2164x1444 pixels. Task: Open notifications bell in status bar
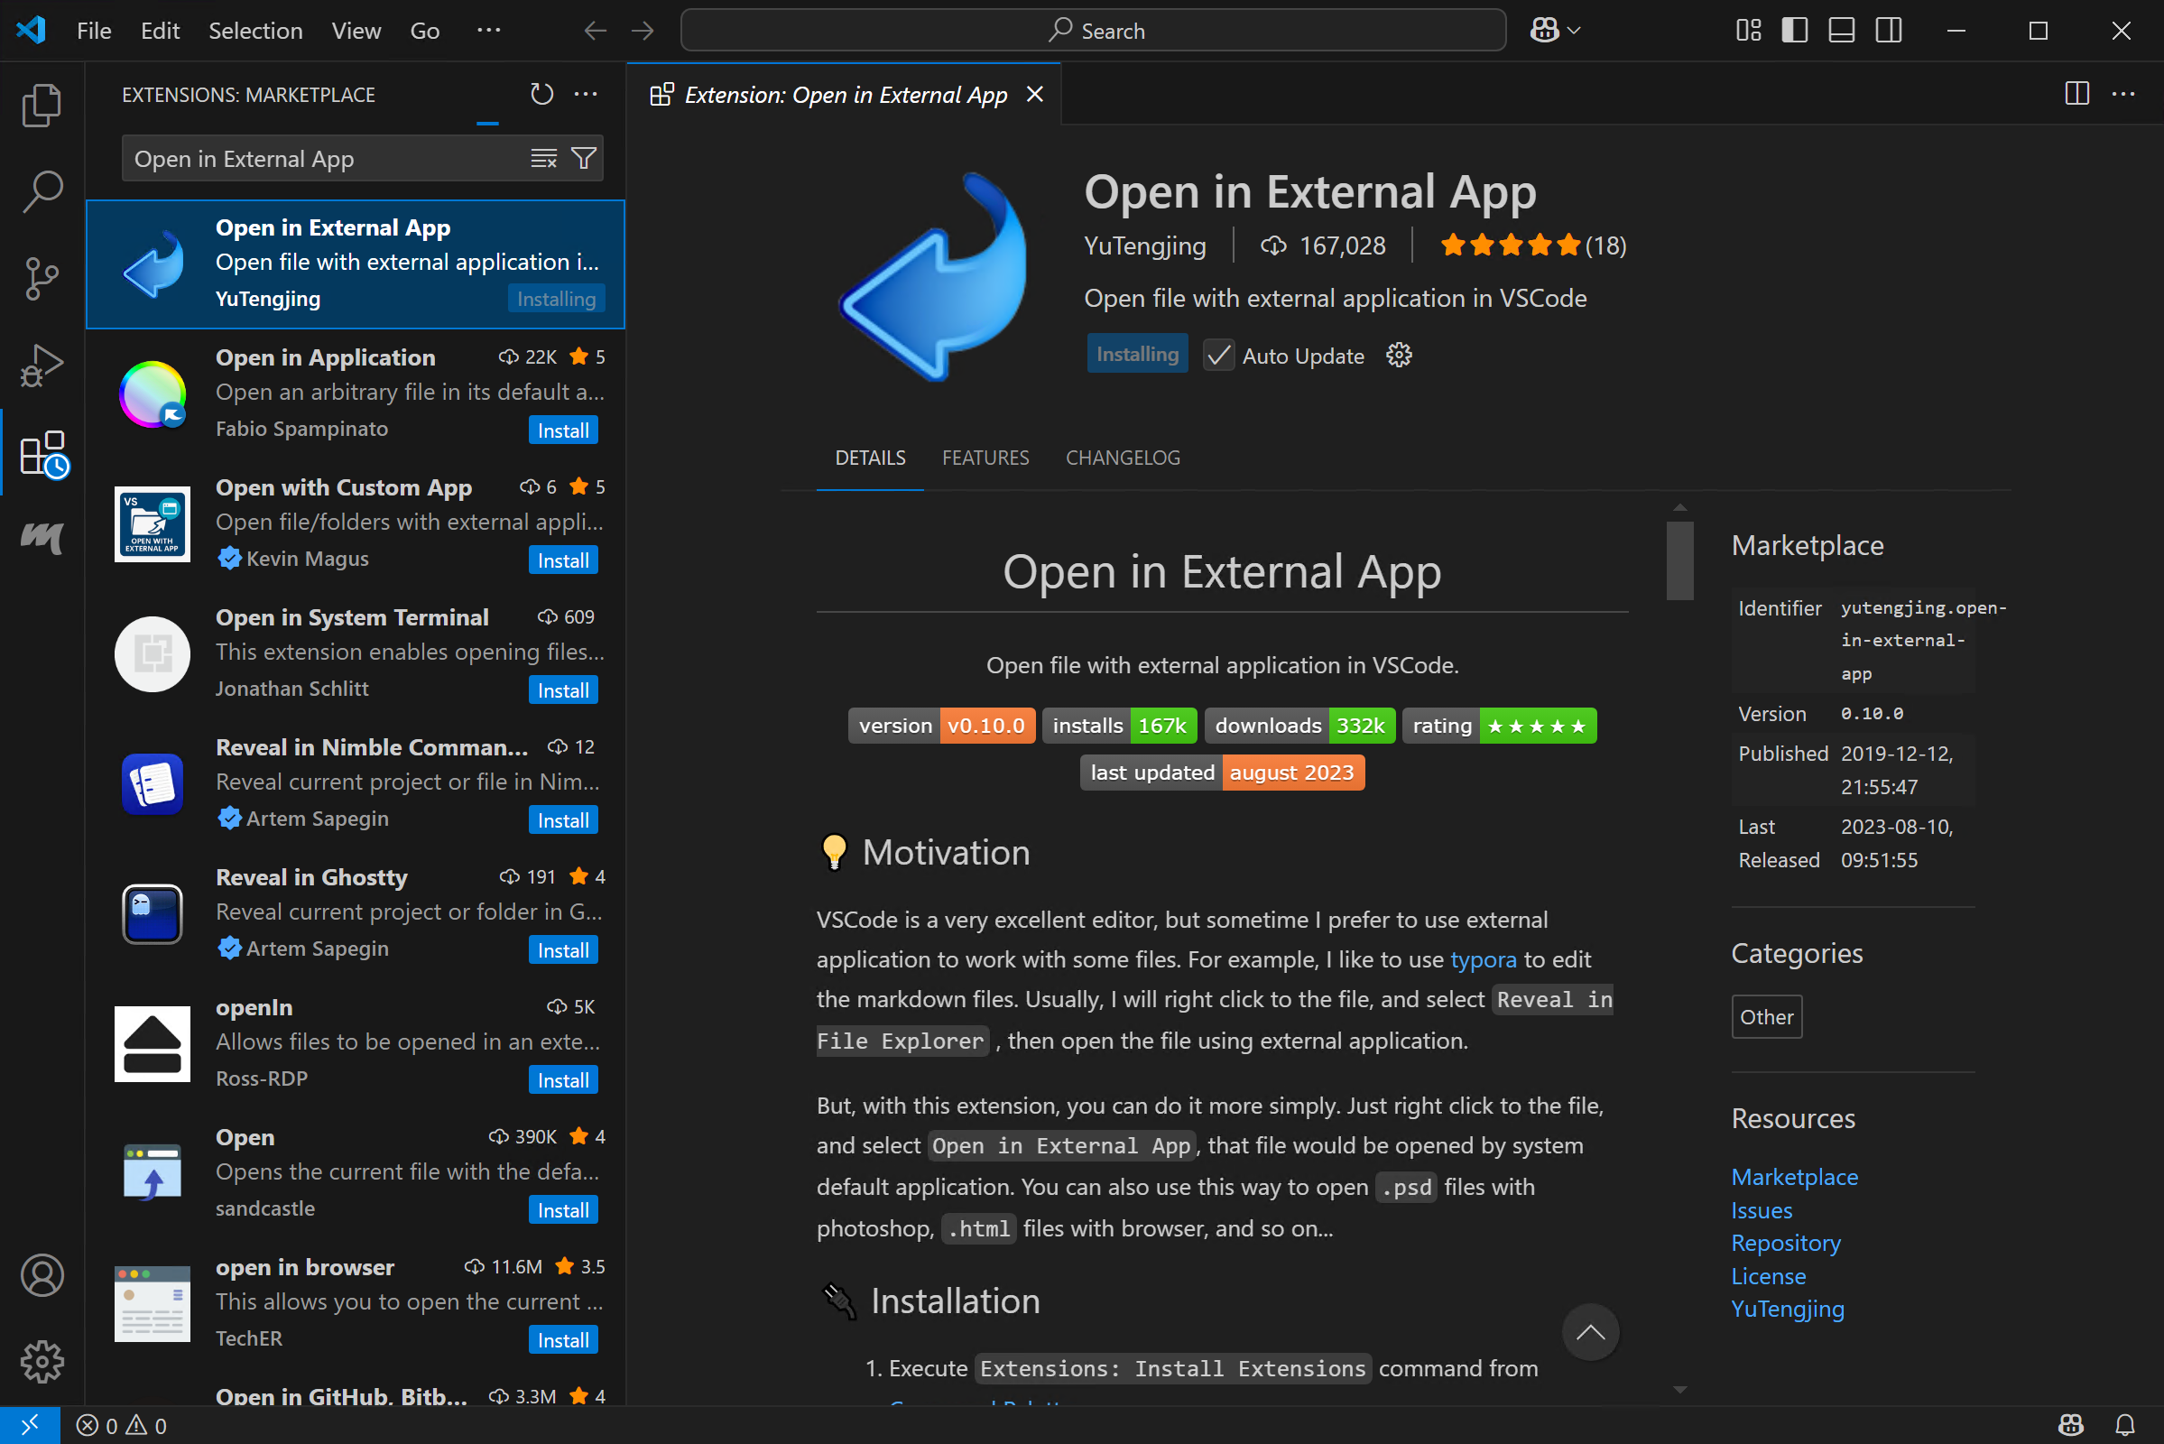(x=2124, y=1425)
